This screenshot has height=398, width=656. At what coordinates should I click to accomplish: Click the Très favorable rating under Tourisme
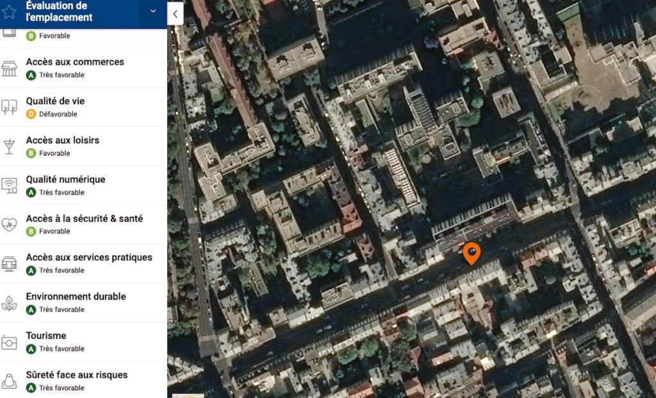click(62, 349)
